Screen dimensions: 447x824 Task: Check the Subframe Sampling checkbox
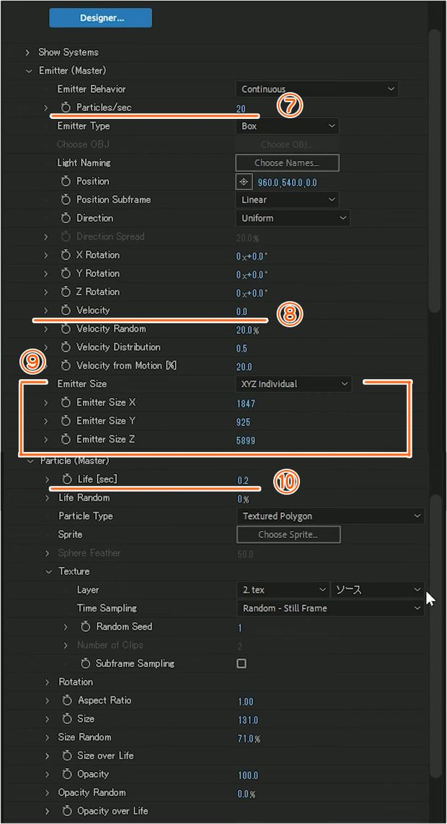[242, 663]
